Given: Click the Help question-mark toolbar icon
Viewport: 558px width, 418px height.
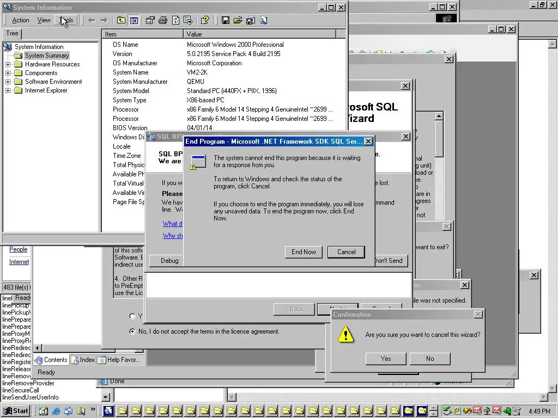Looking at the screenshot, I should [205, 20].
